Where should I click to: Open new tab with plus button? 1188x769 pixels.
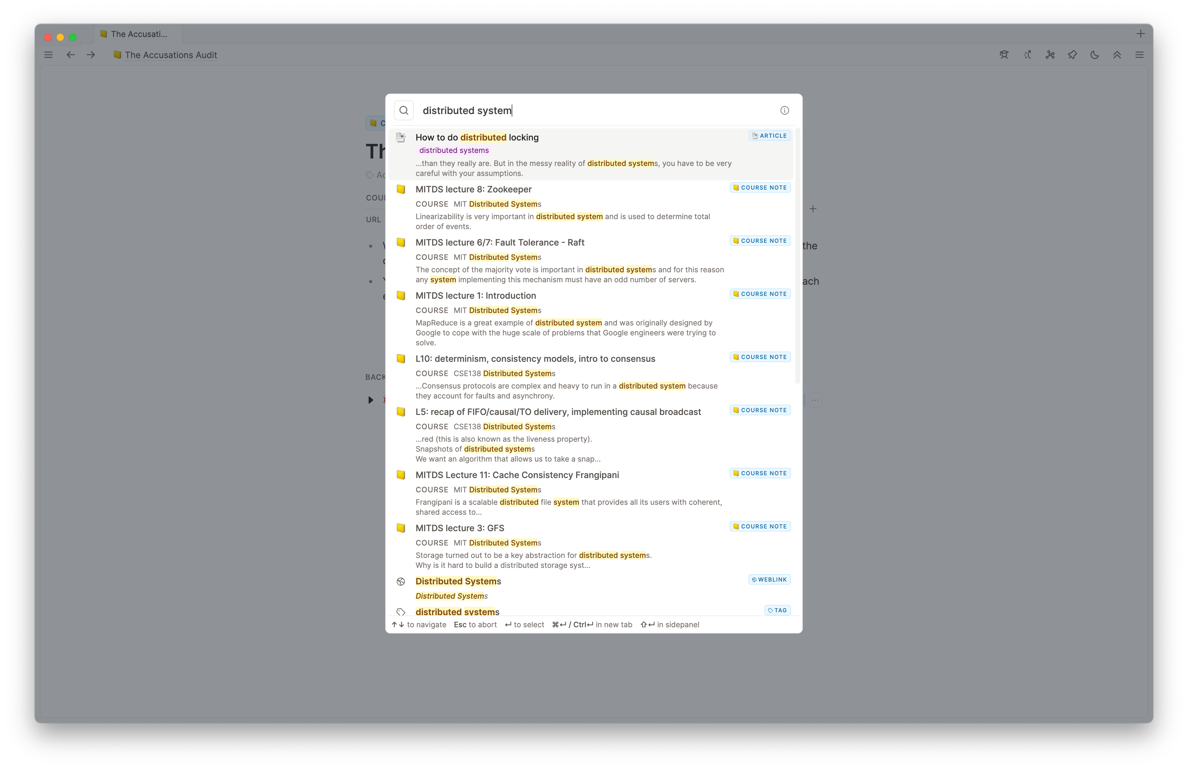pos(1140,34)
